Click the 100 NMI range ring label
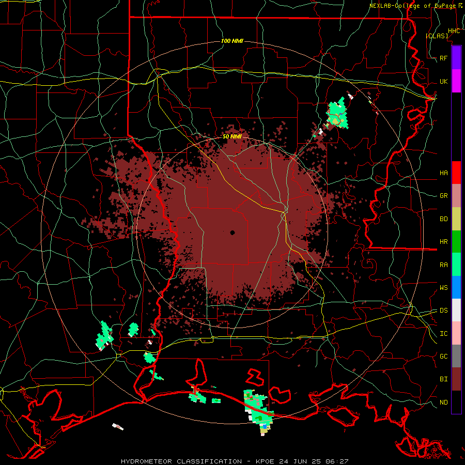 232,41
